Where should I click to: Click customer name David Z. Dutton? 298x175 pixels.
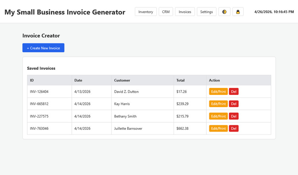[x=126, y=92]
